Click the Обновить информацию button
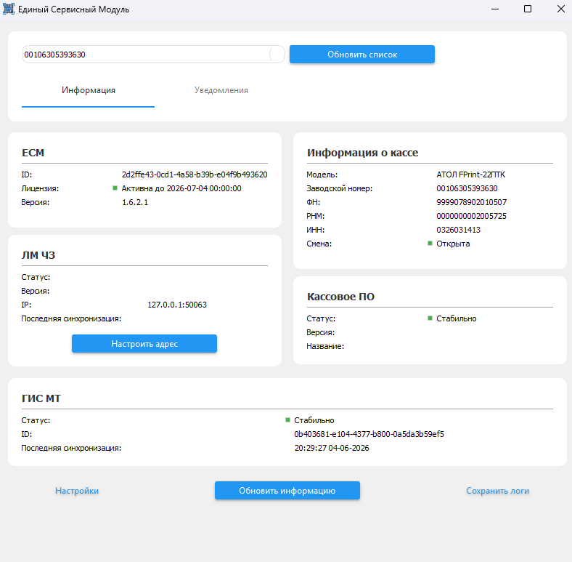Viewport: 572px width, 562px height. pyautogui.click(x=287, y=491)
